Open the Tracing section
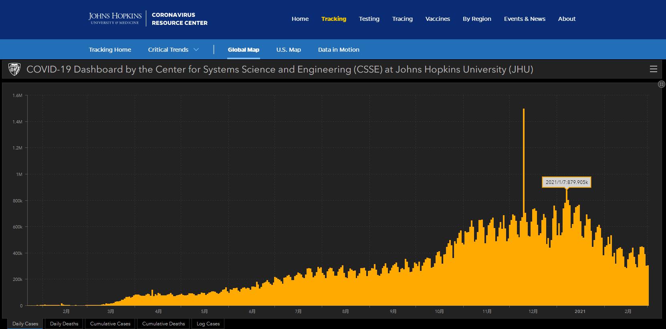The height and width of the screenshot is (329, 666). tap(402, 19)
